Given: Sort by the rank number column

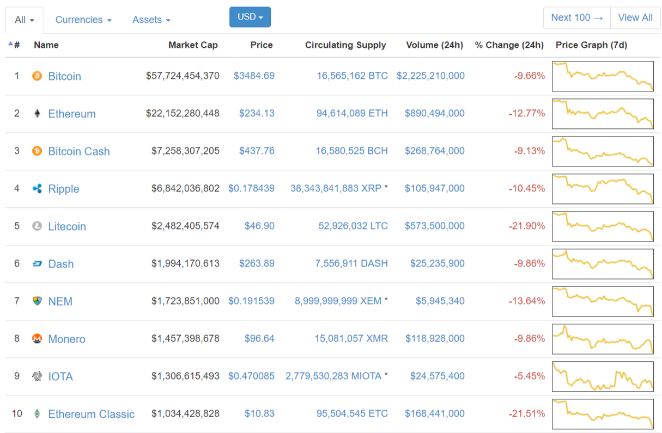Looking at the screenshot, I should pyautogui.click(x=15, y=45).
